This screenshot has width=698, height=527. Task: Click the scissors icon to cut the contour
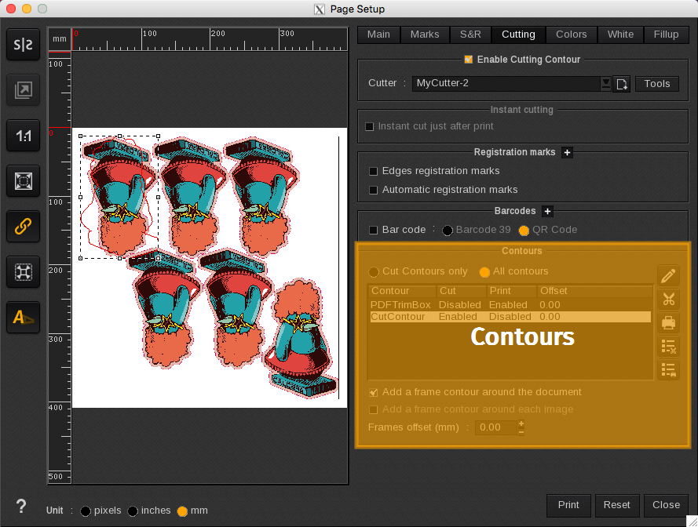(x=668, y=299)
